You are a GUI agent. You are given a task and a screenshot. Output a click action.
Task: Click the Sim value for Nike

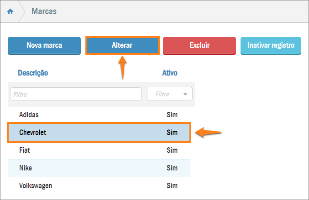172,168
